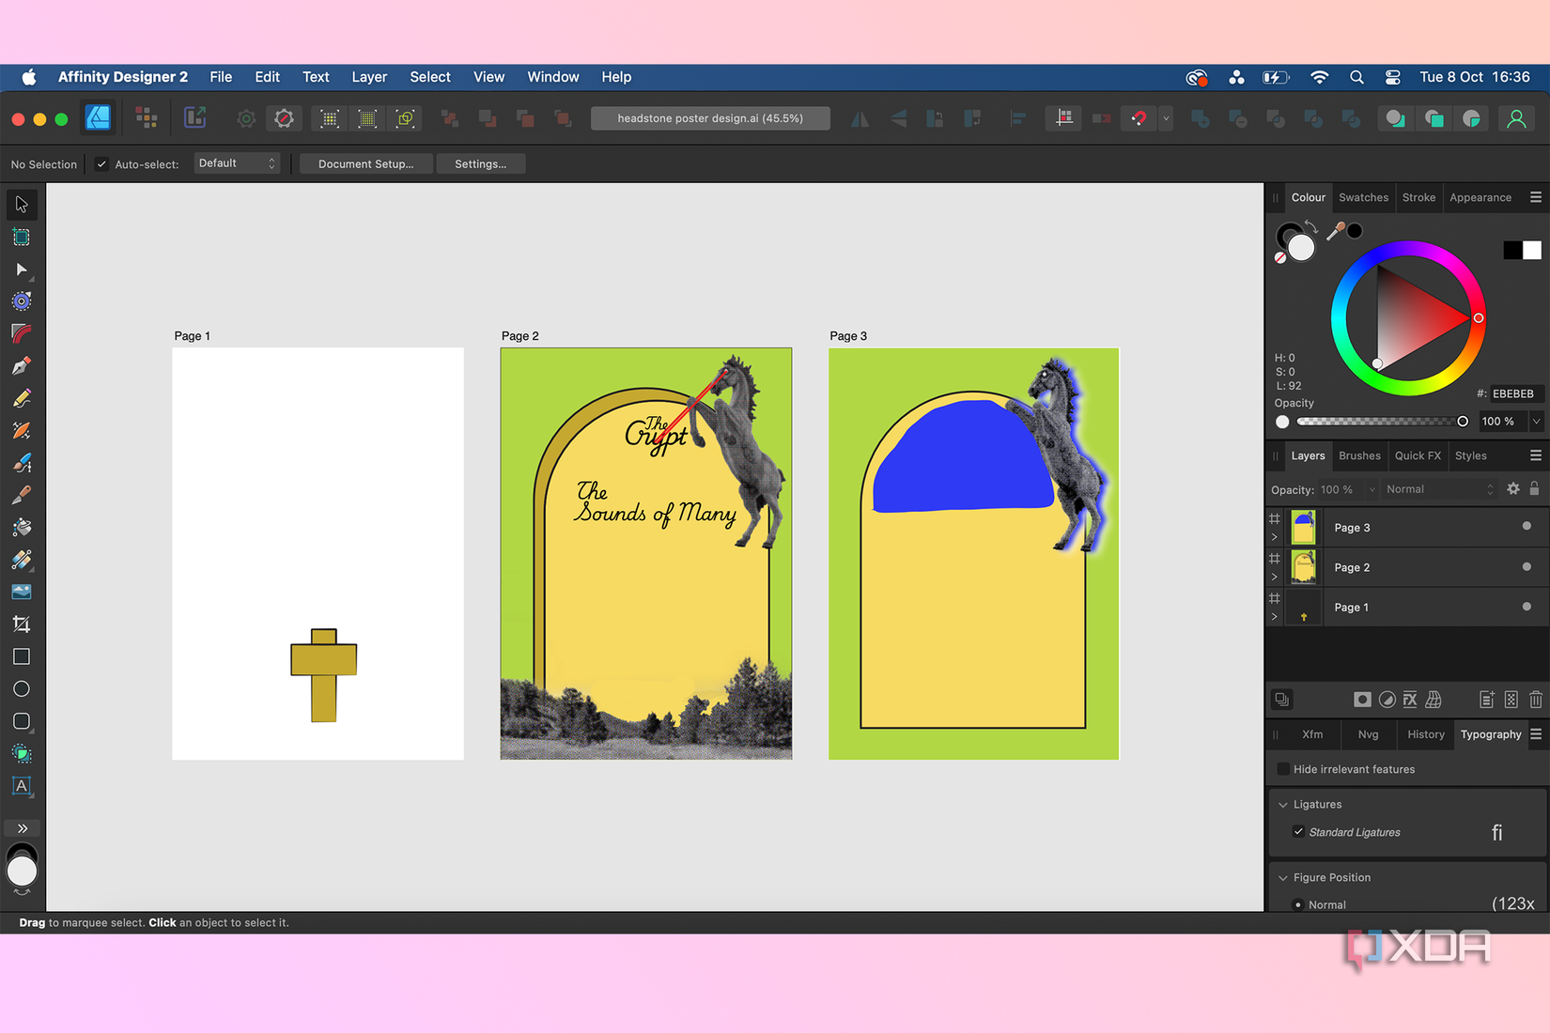Select the Page 1 layer
Viewport: 1550px width, 1033px height.
pos(1351,607)
